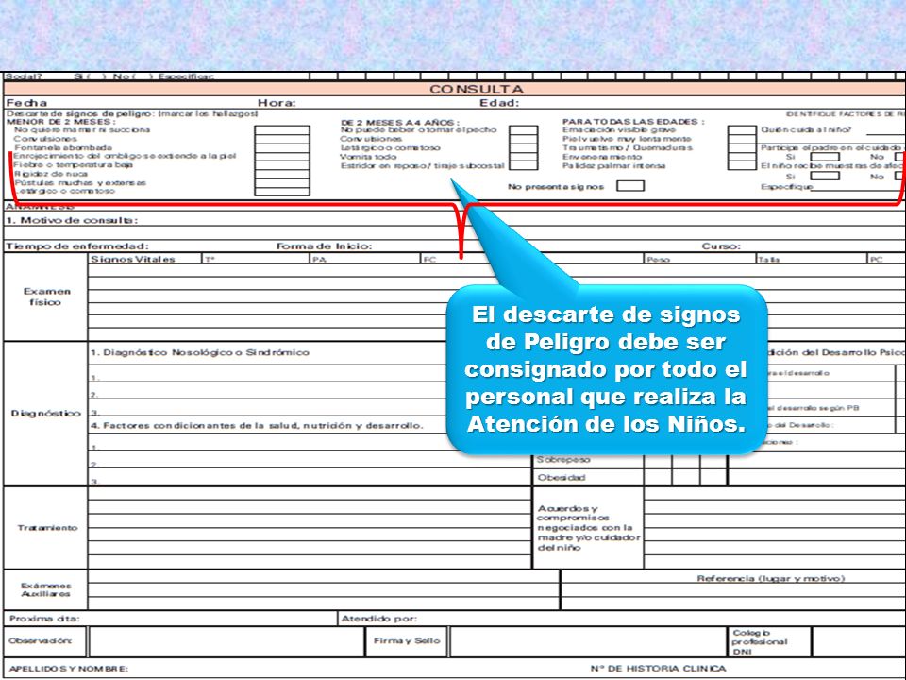Select the 'T°' vital signs cell
The width and height of the screenshot is (906, 680).
[256, 259]
